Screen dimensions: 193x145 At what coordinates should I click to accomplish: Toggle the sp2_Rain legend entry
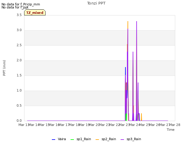[106, 139]
